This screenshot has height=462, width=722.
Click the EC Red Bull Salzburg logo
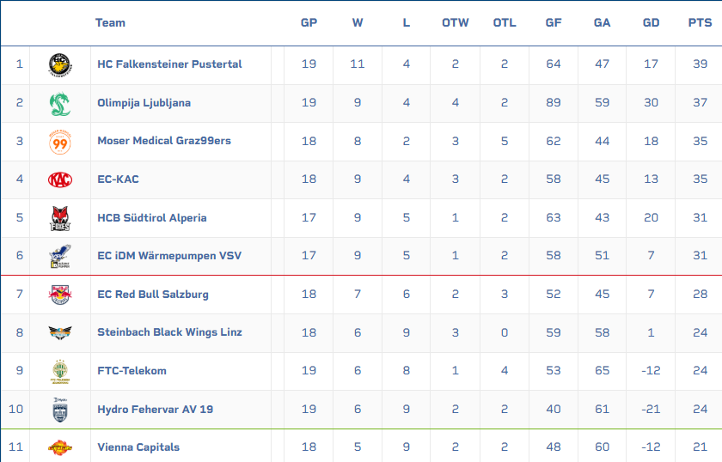[59, 295]
